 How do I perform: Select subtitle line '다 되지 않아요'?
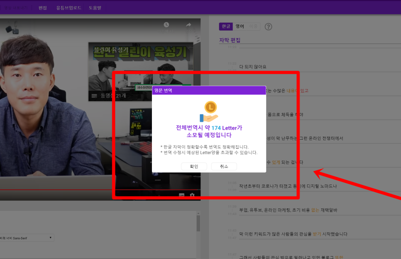coord(253,67)
